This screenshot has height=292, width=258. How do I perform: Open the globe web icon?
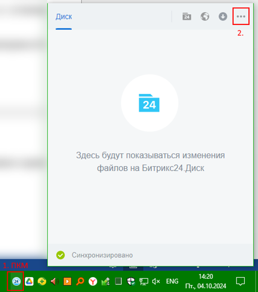tap(205, 16)
